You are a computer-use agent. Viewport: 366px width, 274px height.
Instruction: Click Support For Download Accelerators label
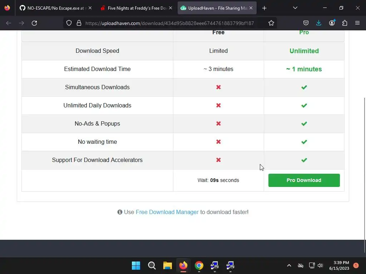(97, 160)
